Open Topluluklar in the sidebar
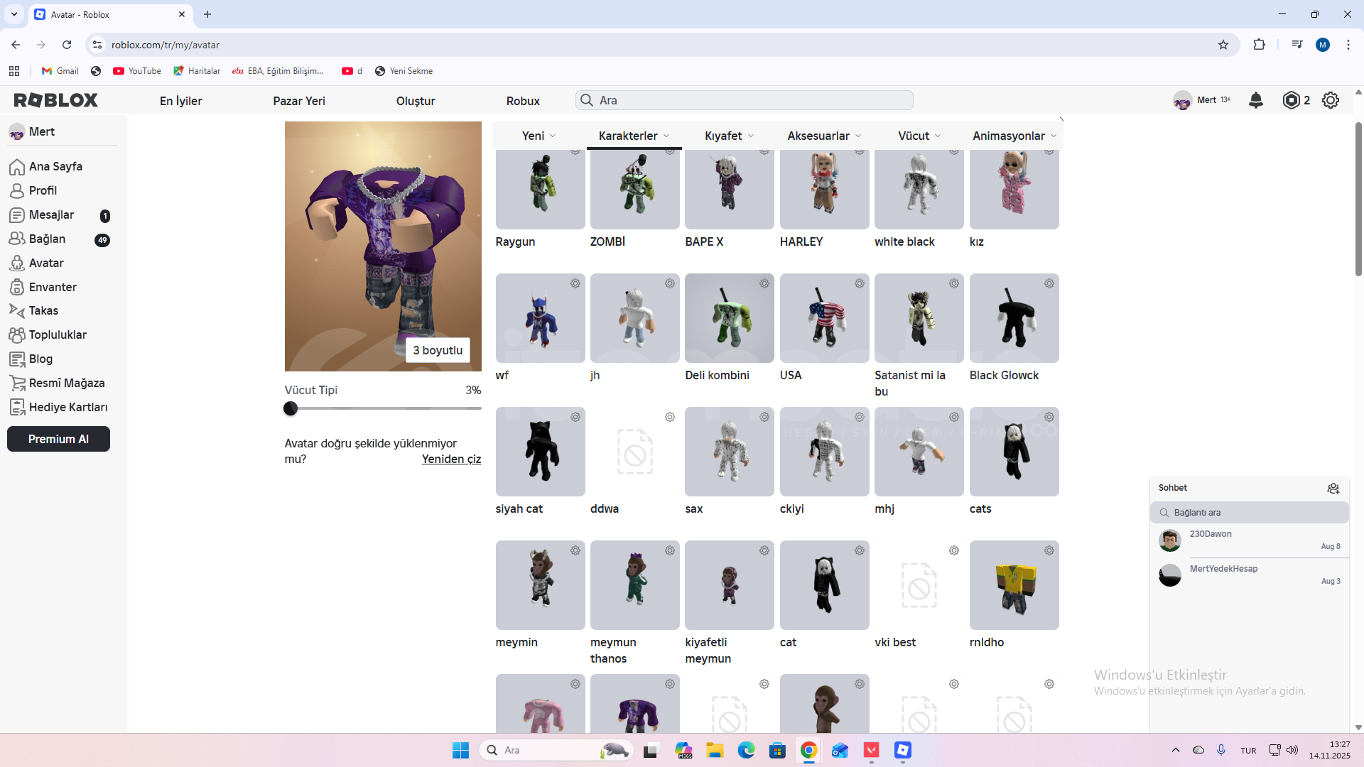Screen dimensions: 1364x767 point(57,334)
